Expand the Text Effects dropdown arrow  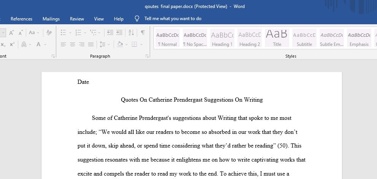click(x=30, y=44)
